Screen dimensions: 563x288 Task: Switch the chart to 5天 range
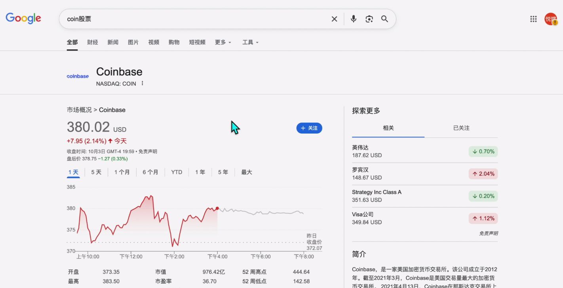(96, 172)
